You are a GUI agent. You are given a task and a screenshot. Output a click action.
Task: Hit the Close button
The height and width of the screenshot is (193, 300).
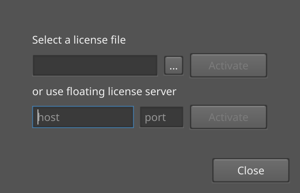[x=250, y=170]
